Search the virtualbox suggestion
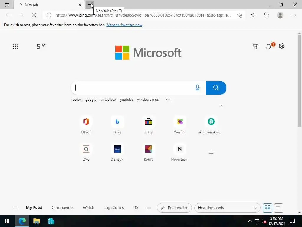 click(108, 100)
